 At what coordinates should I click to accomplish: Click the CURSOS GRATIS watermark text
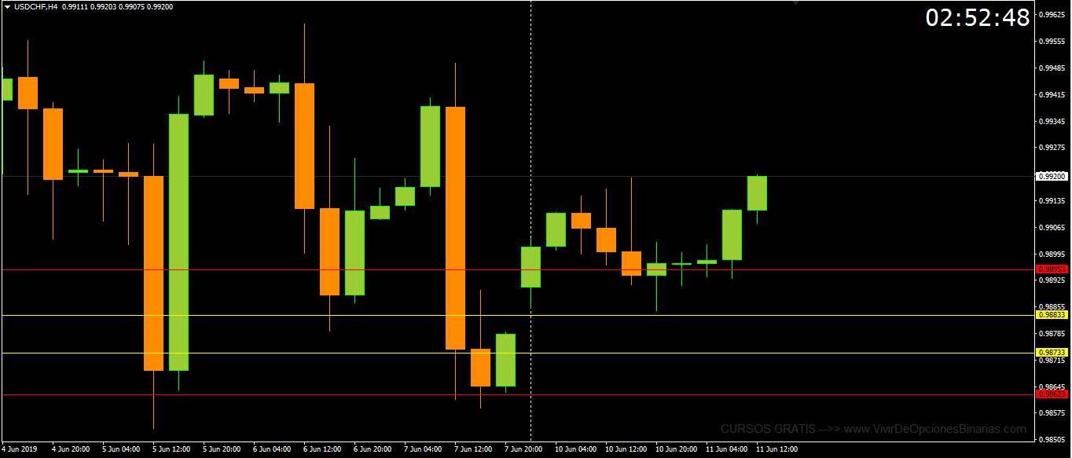pos(768,430)
